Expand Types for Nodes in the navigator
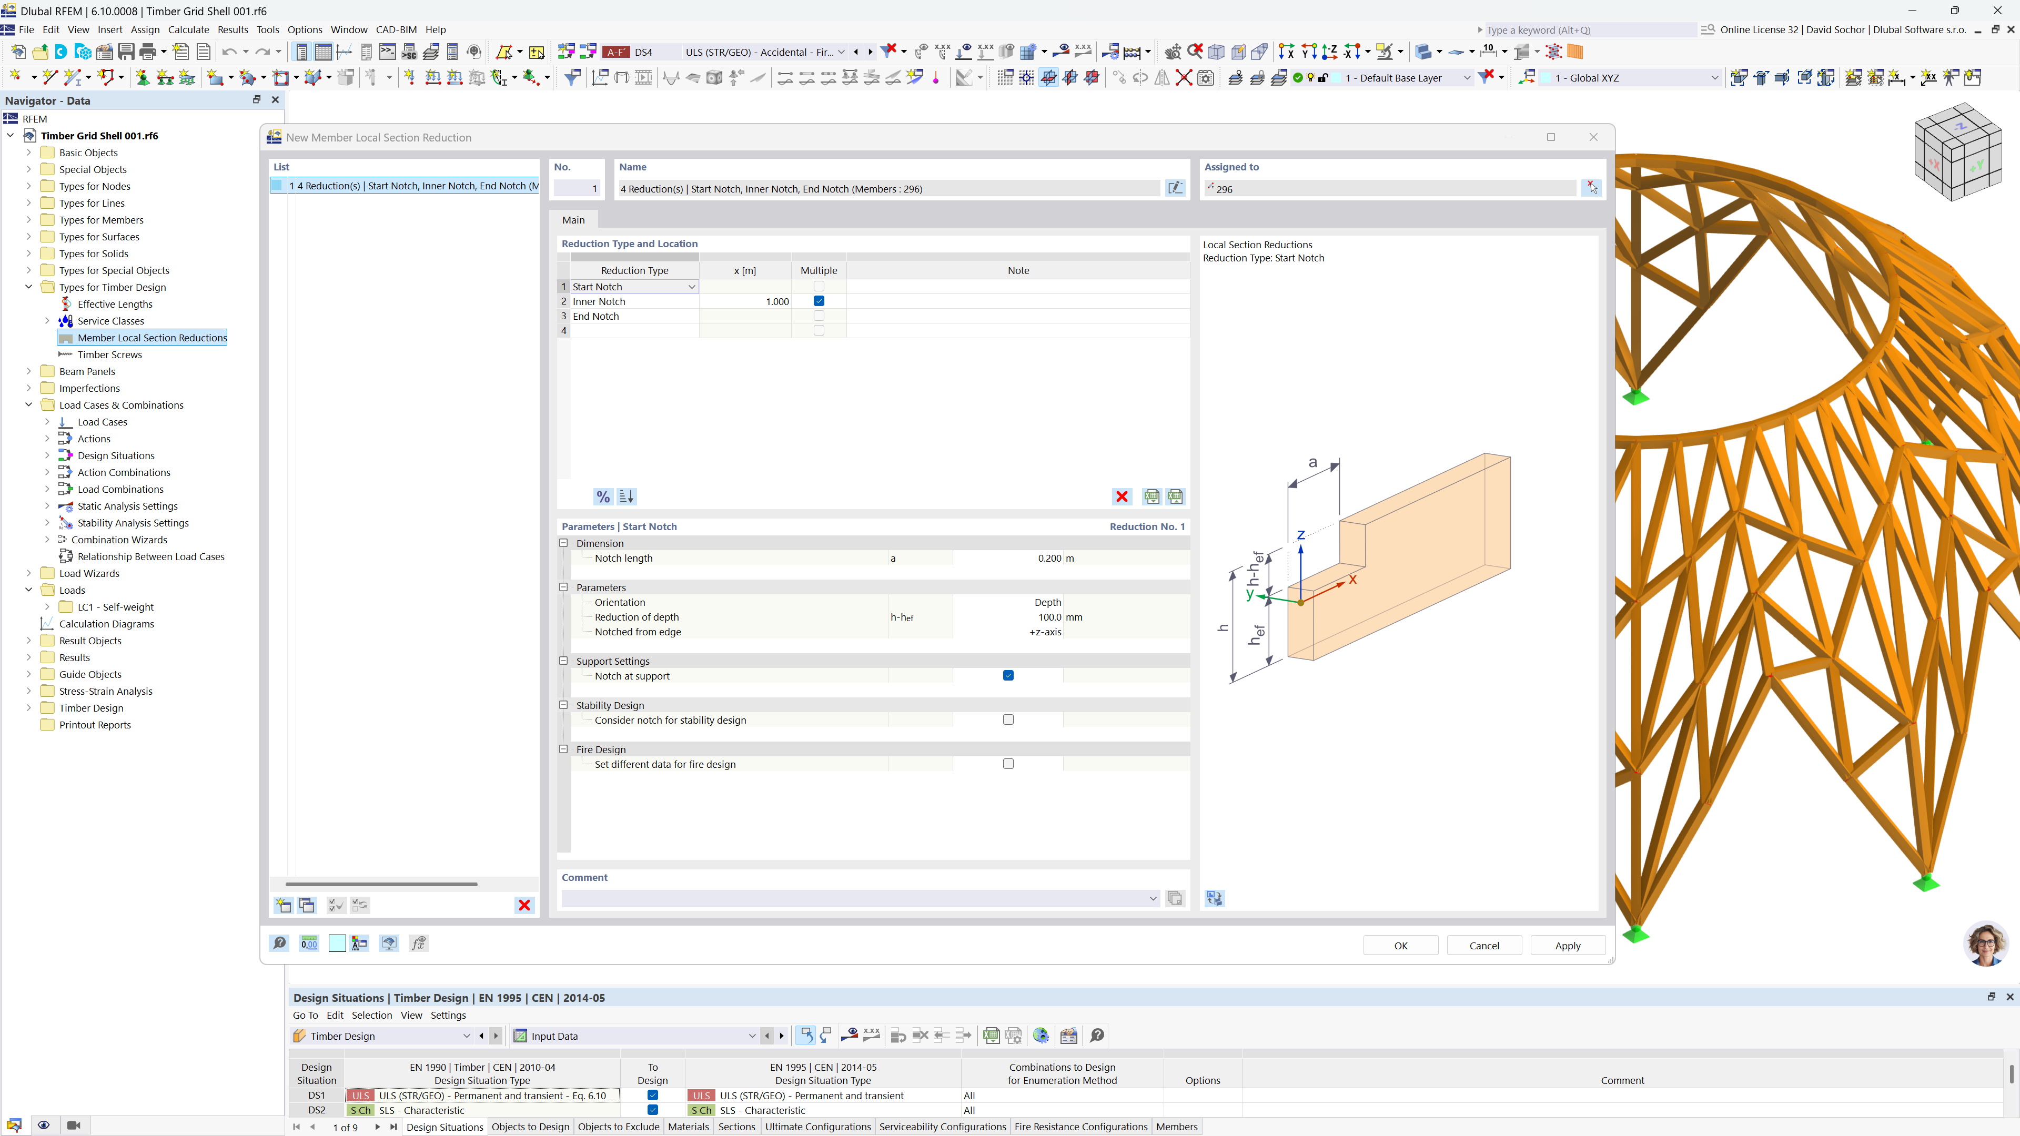 [x=29, y=186]
